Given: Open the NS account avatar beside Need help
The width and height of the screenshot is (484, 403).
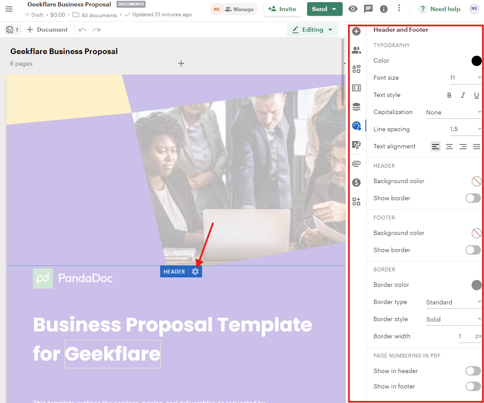Looking at the screenshot, I should (x=474, y=9).
